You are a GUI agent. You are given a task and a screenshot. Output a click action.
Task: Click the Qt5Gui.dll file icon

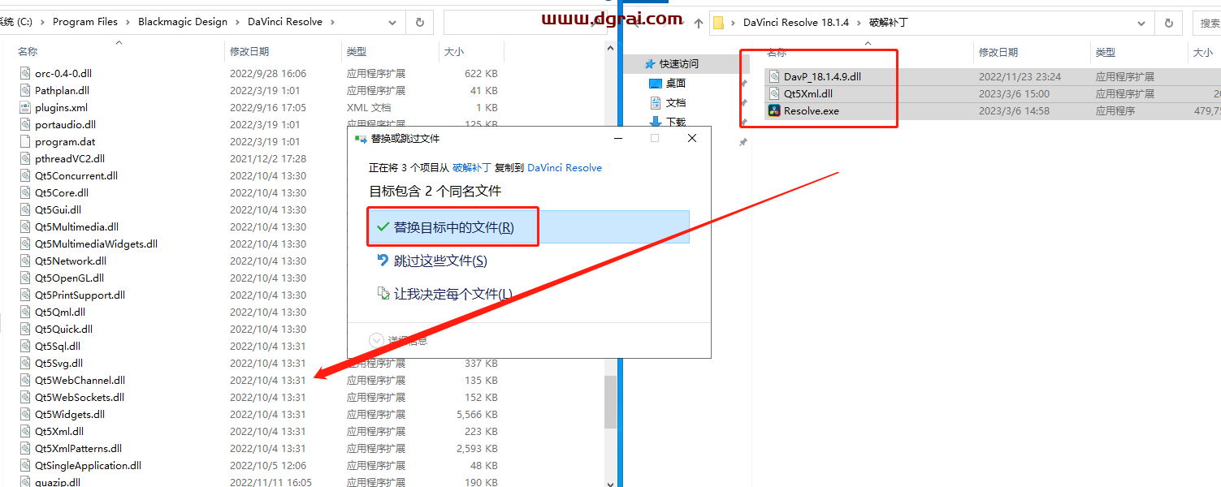[x=25, y=209]
